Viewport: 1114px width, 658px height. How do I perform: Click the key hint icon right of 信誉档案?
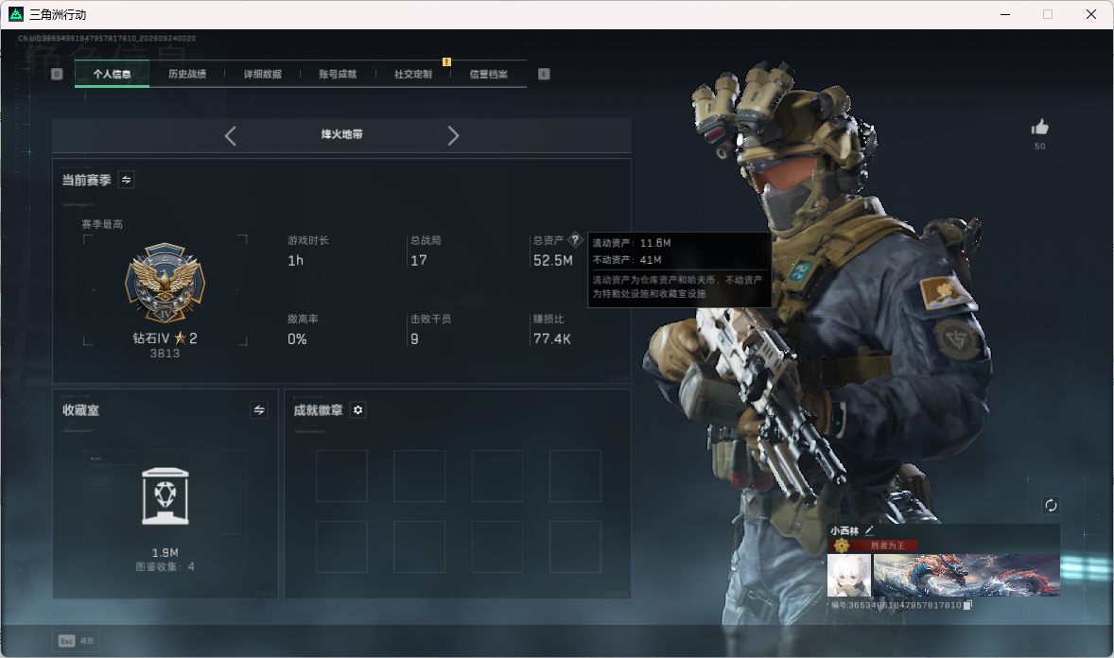(x=544, y=74)
